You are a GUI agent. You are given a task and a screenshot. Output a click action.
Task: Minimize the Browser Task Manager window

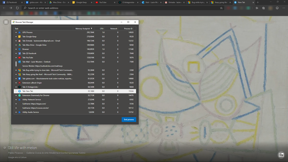click(x=121, y=22)
